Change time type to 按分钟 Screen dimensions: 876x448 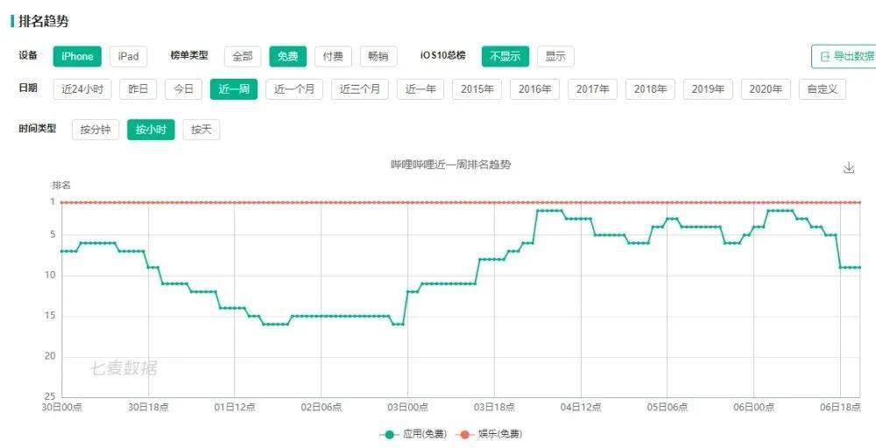[95, 130]
